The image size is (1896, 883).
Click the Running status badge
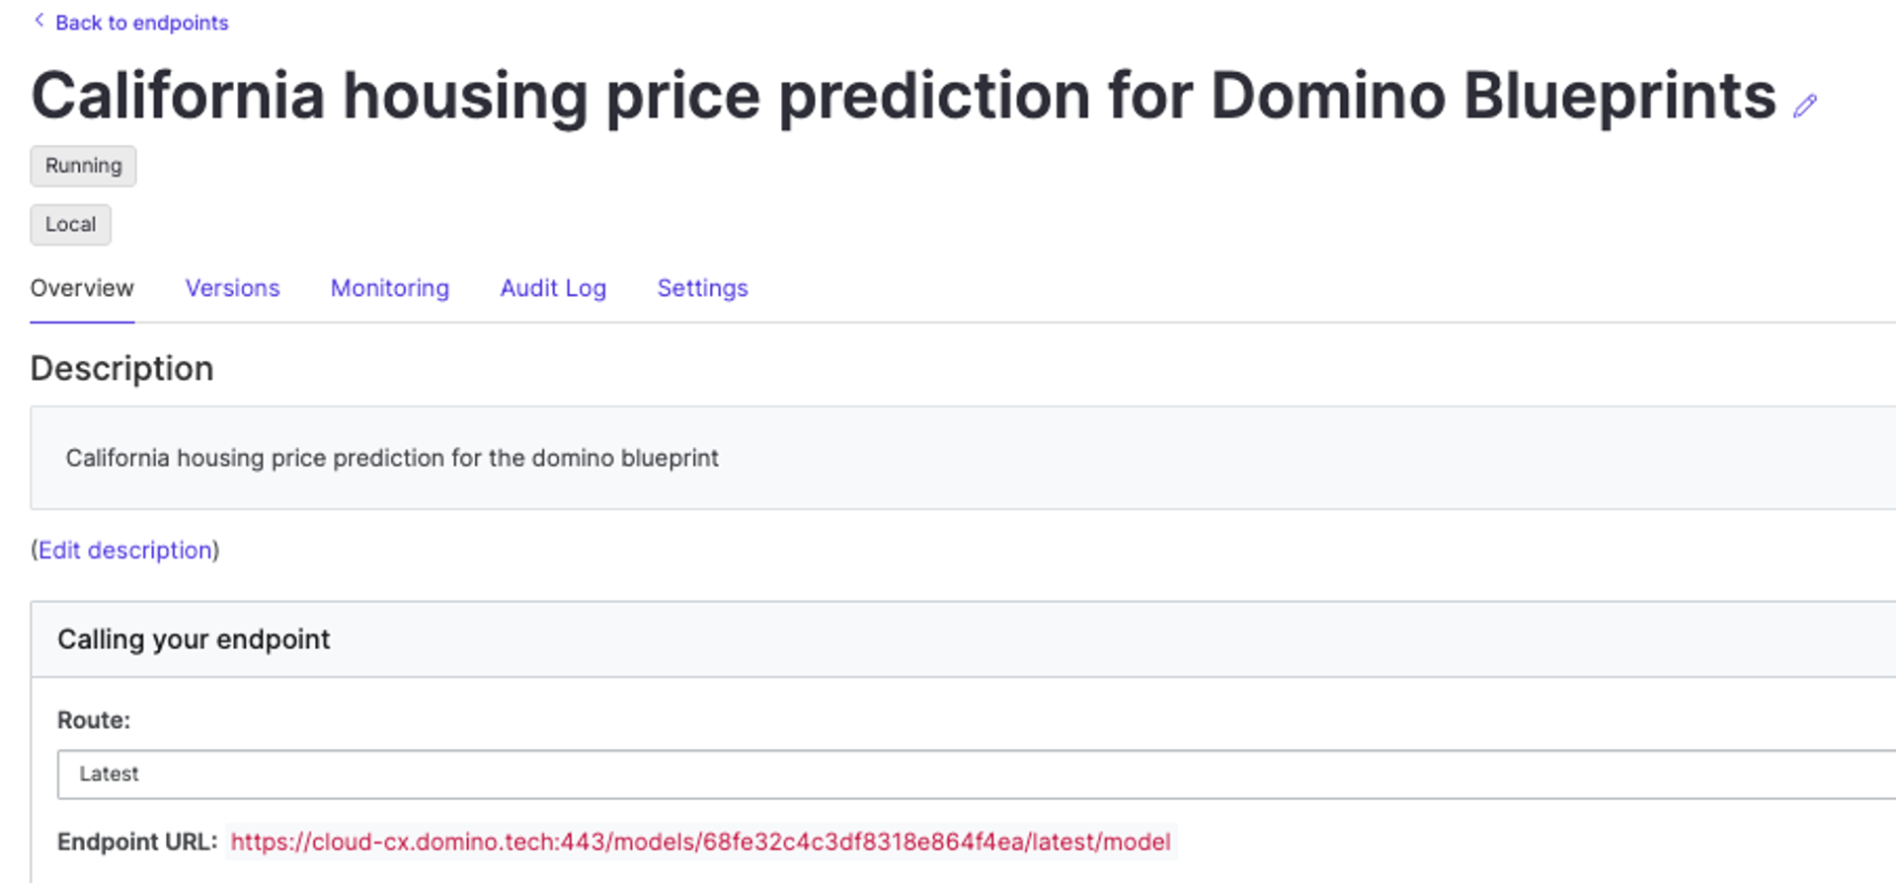pos(83,165)
